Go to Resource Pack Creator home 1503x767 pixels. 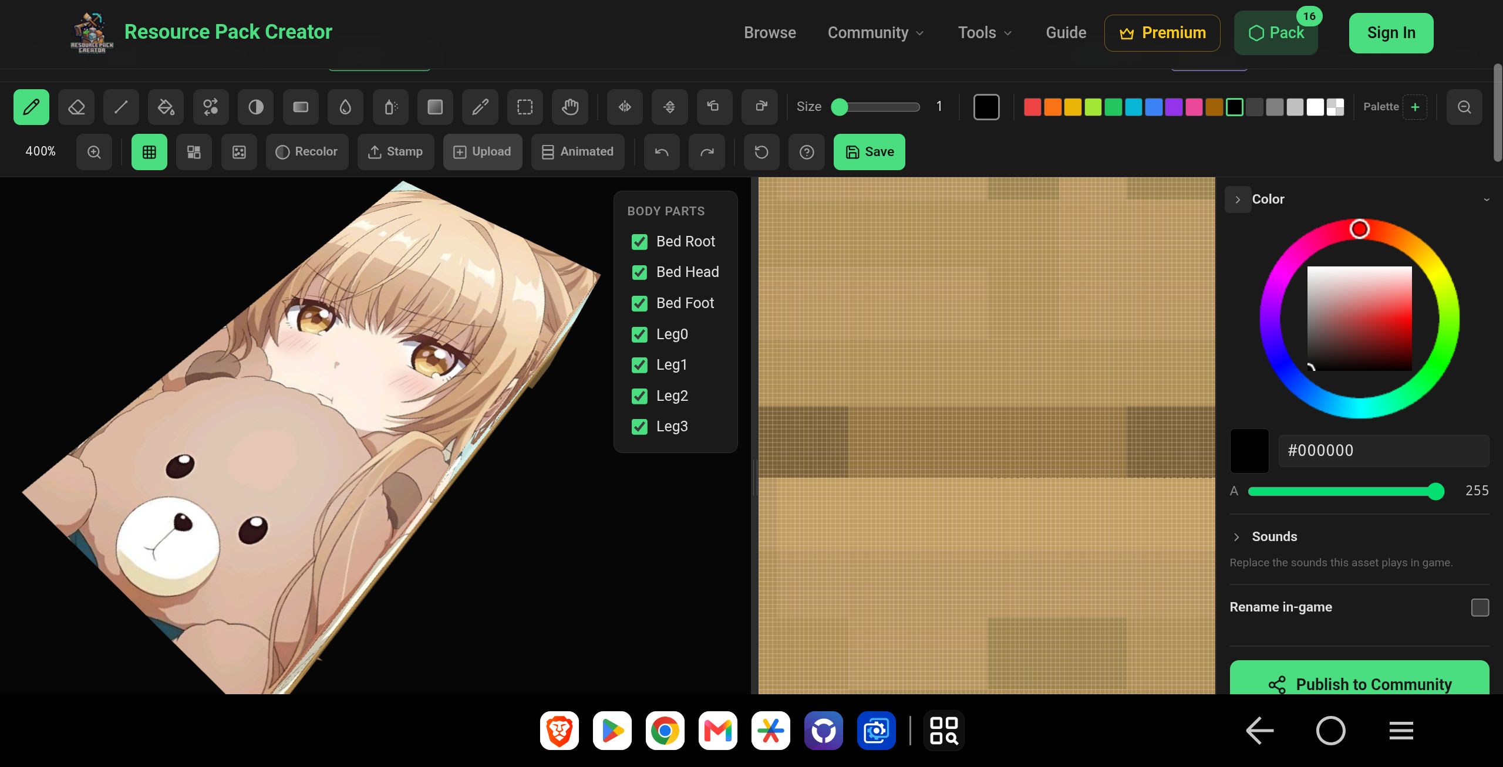(201, 32)
